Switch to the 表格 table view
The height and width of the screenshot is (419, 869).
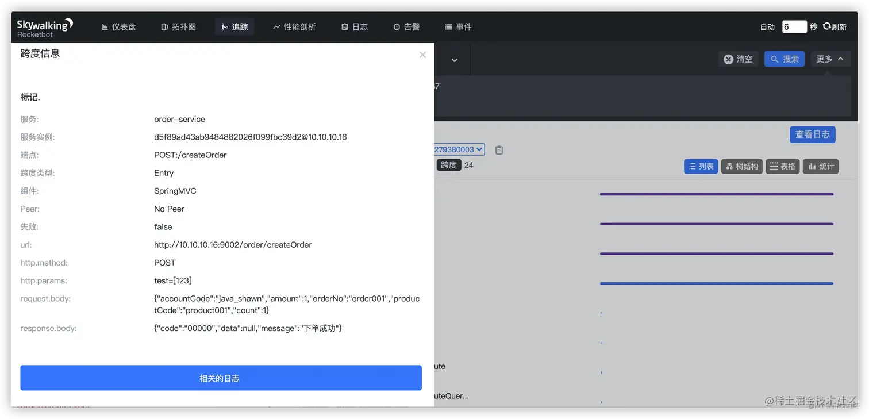[x=783, y=167]
